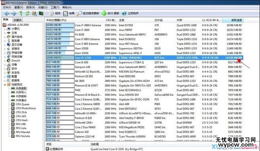Select the 数据库 tree item
The height and width of the screenshot is (151, 260).
pyautogui.click(x=16, y=81)
